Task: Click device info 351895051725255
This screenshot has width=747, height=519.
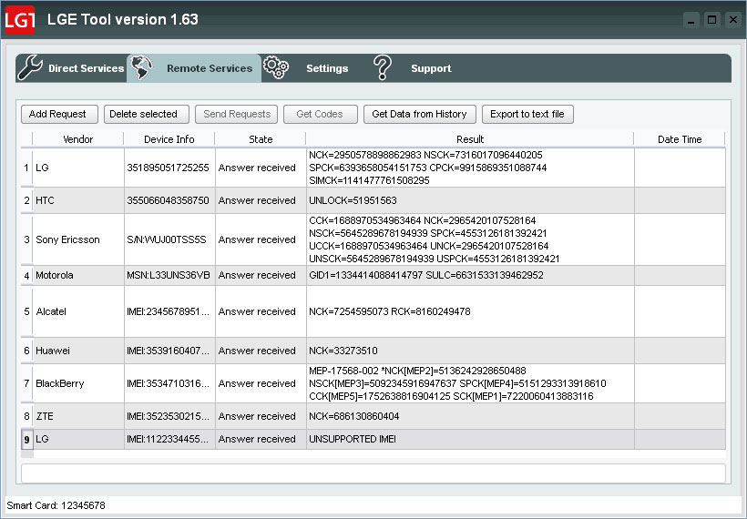Action: tap(168, 168)
